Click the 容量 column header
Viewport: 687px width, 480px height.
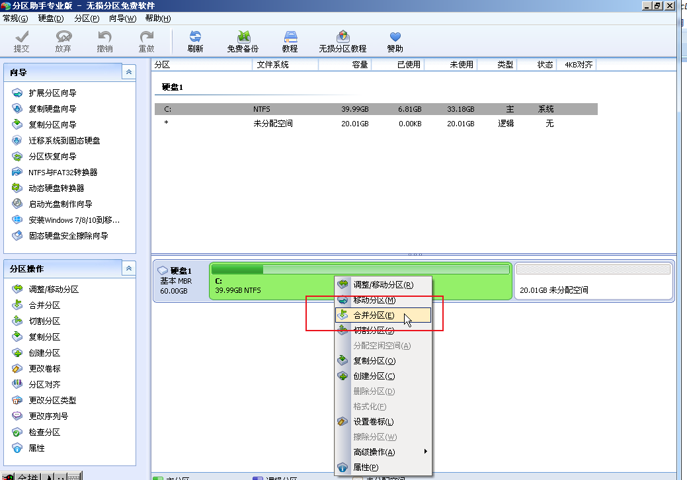click(x=345, y=65)
